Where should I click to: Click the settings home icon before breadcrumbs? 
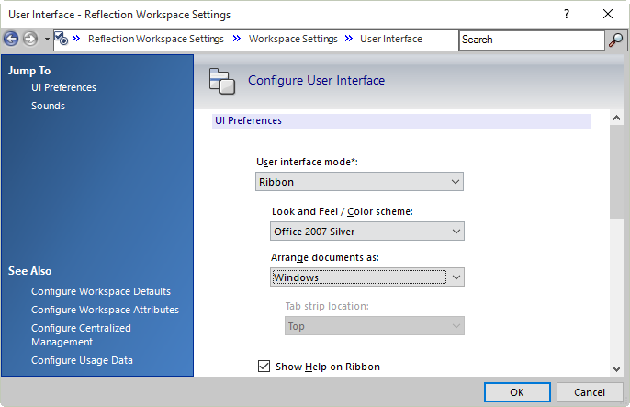62,39
